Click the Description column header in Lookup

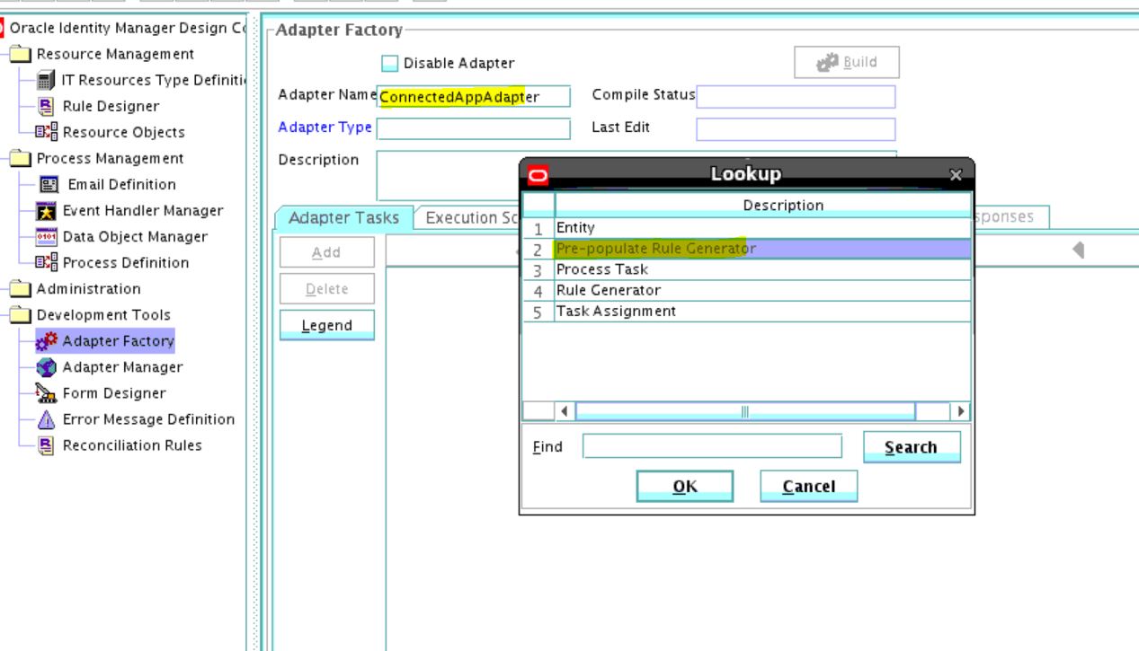[x=762, y=206]
